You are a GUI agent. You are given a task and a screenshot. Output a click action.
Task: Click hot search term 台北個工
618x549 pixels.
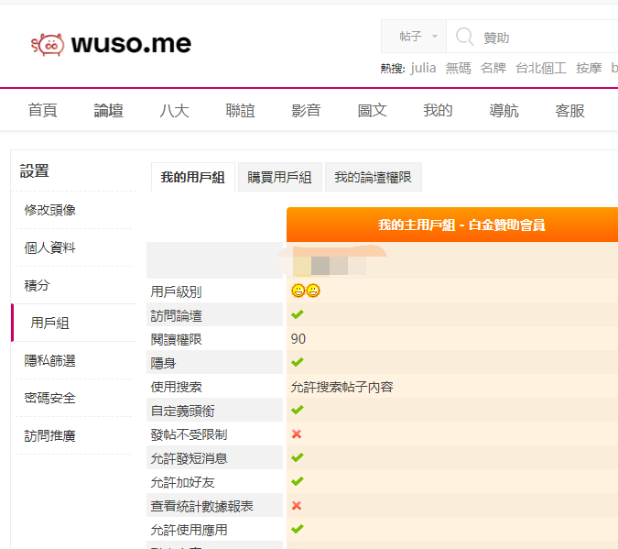coord(541,68)
